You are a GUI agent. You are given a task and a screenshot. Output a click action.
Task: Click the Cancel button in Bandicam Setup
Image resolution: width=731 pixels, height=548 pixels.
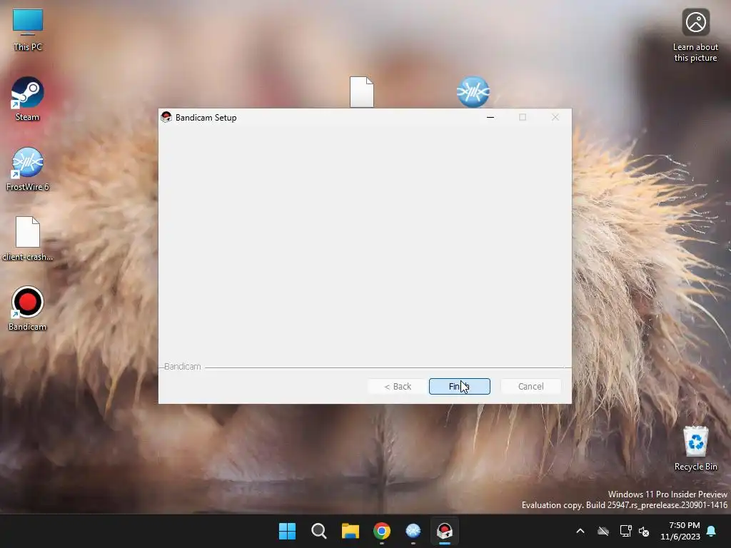(x=530, y=386)
